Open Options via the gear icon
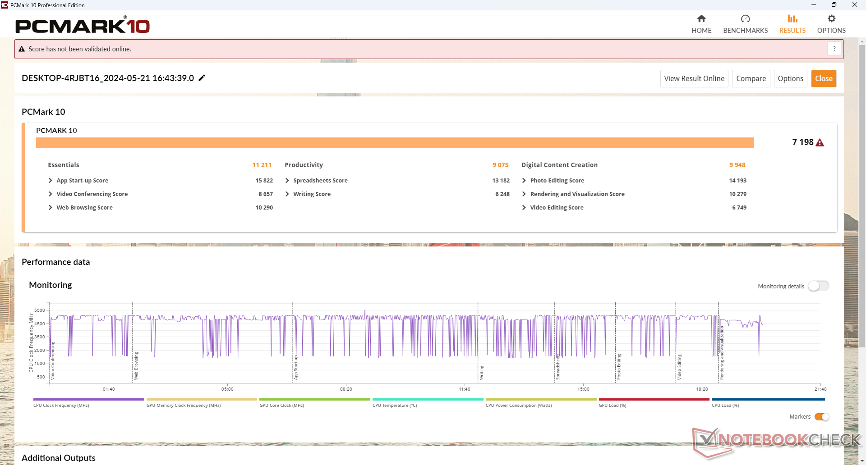 [x=831, y=19]
